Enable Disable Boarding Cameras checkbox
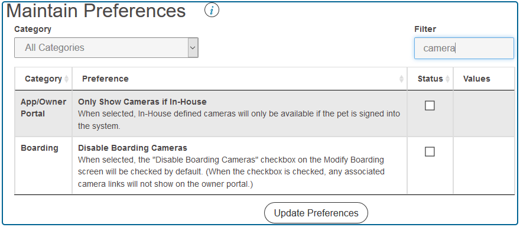This screenshot has height=227, width=520. pos(430,152)
